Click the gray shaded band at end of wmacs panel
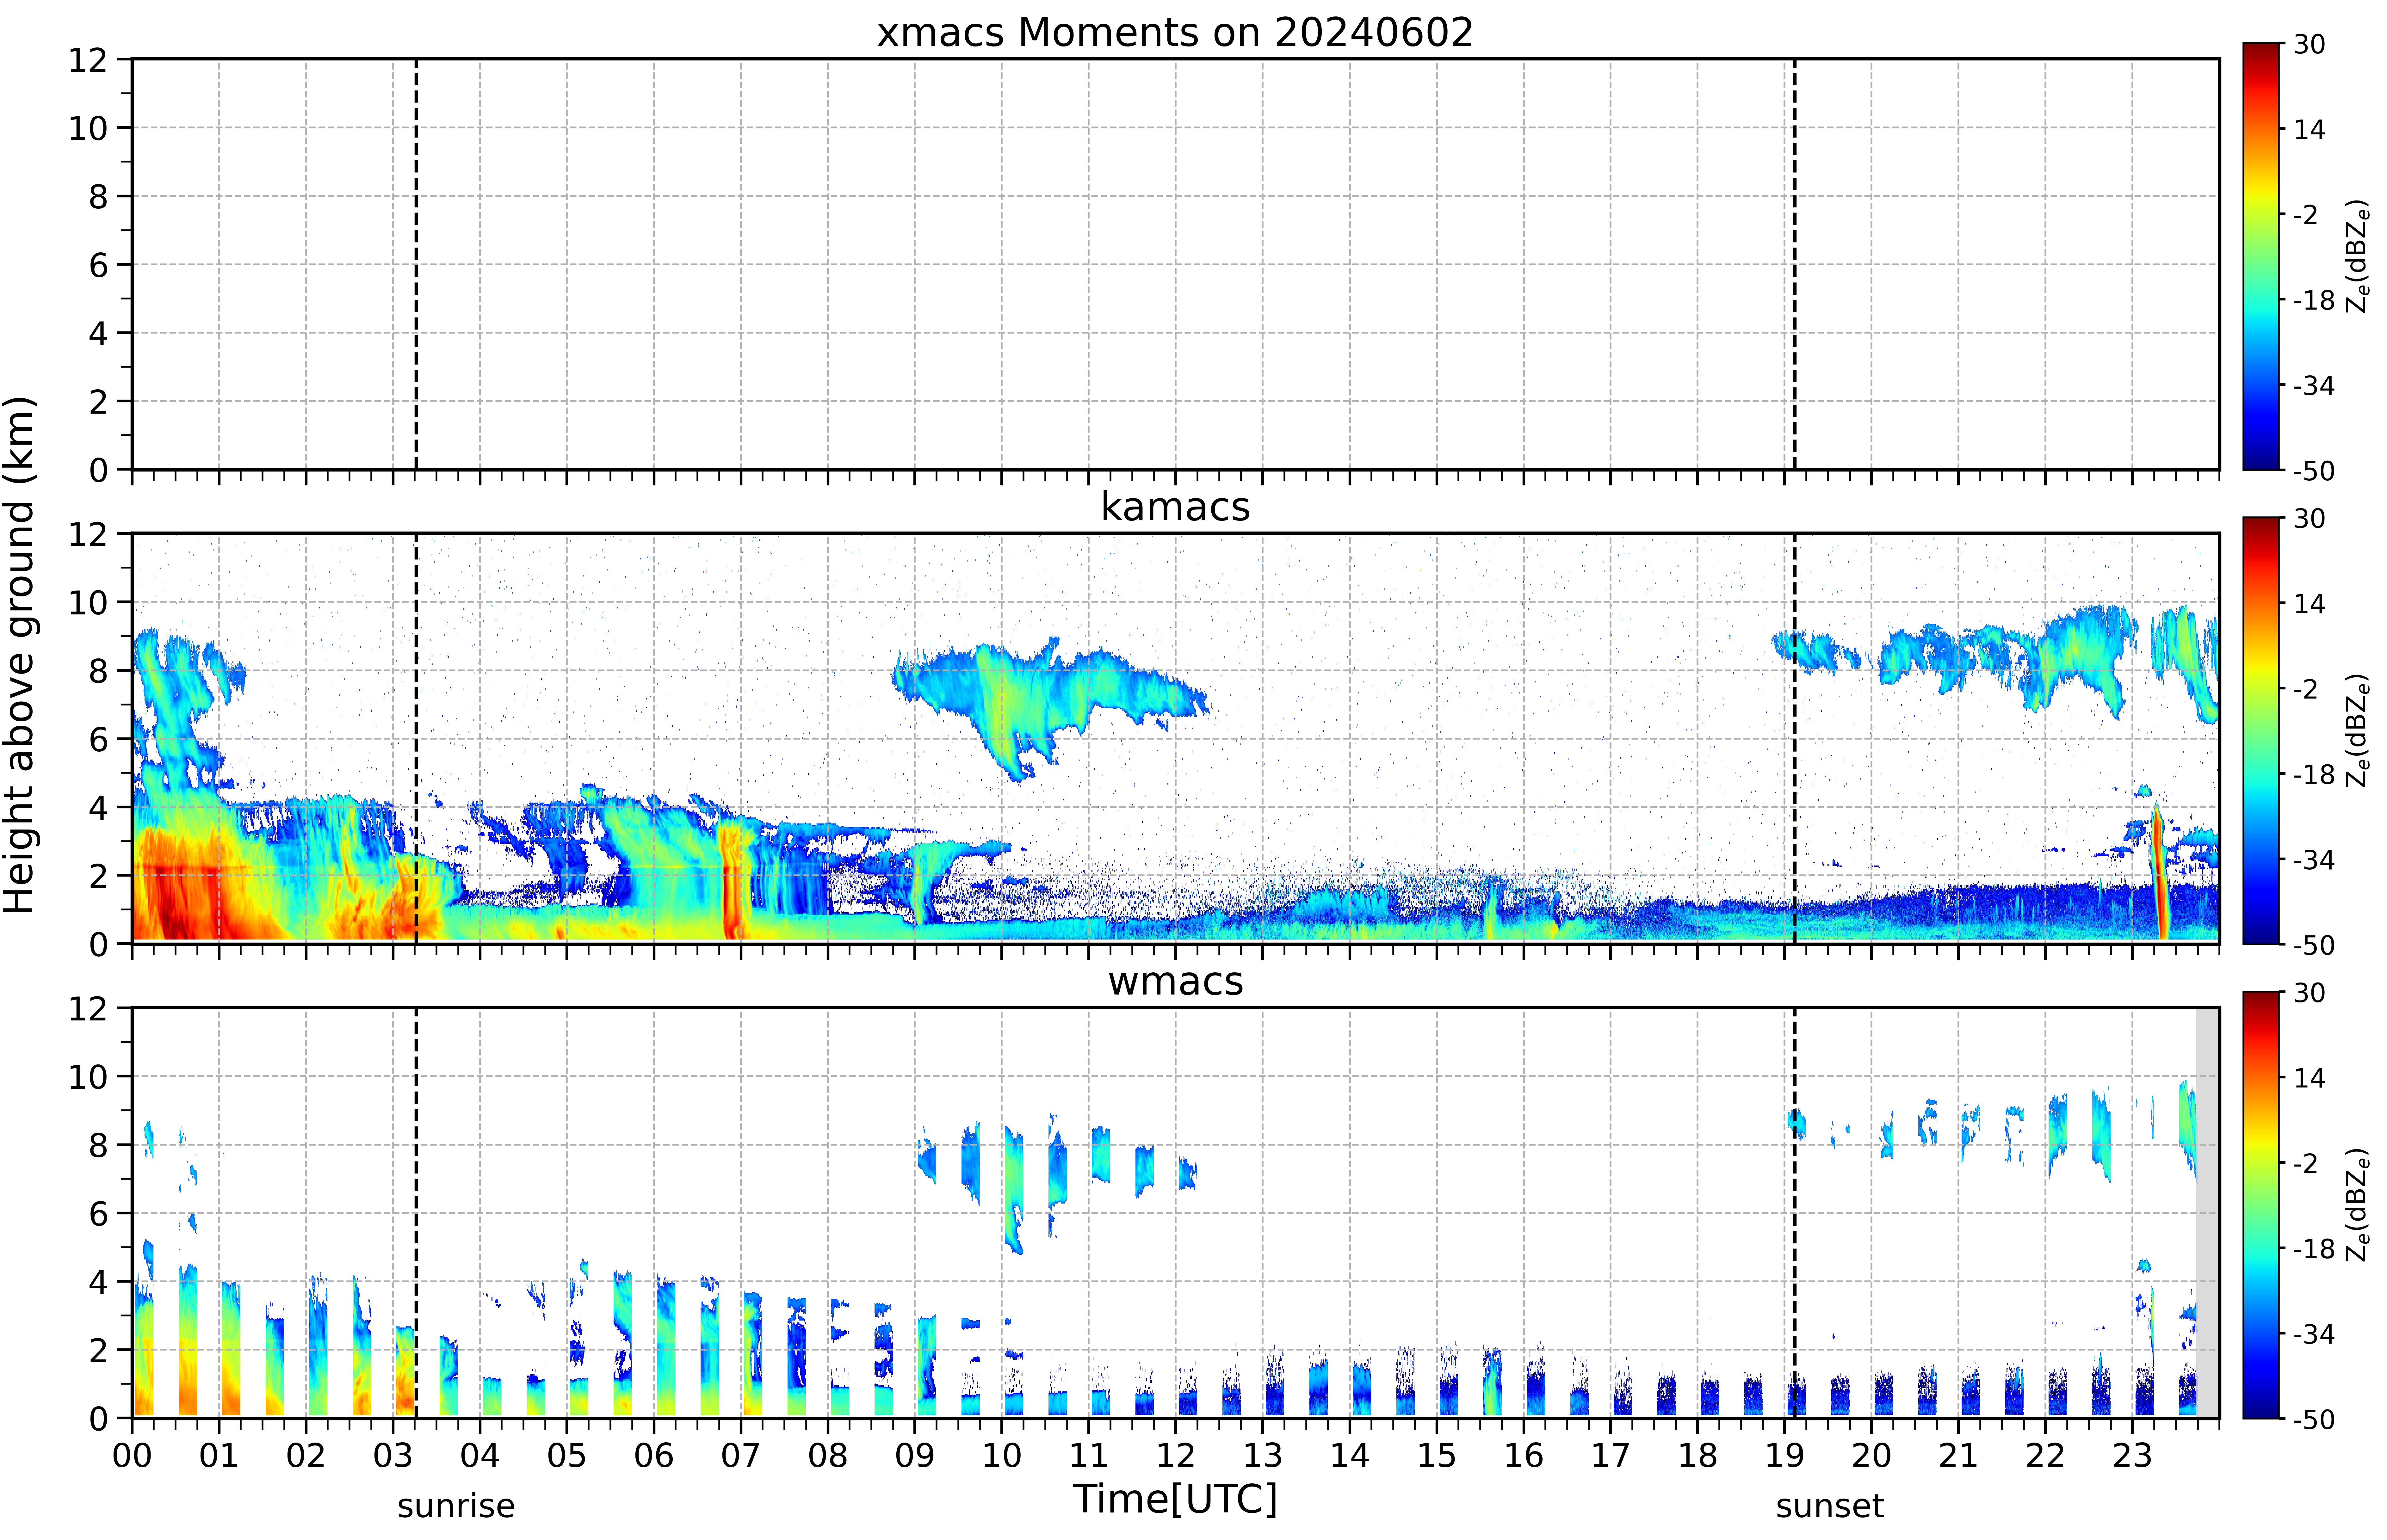The image size is (2387, 1540). pyautogui.click(x=2207, y=1212)
